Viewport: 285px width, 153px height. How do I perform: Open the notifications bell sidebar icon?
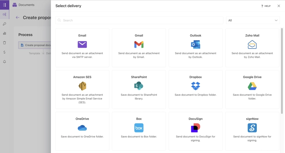[5, 62]
